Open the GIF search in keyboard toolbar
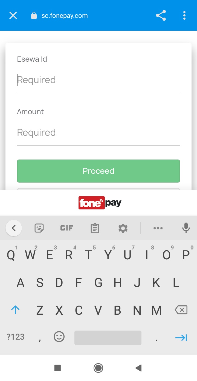Viewport: 197px width, 381px height. [x=66, y=228]
